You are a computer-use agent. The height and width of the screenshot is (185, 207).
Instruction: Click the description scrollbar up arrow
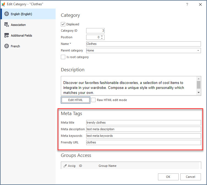coord(198,79)
